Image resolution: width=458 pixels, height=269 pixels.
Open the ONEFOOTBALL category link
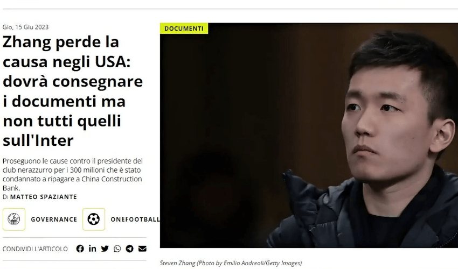pyautogui.click(x=135, y=220)
